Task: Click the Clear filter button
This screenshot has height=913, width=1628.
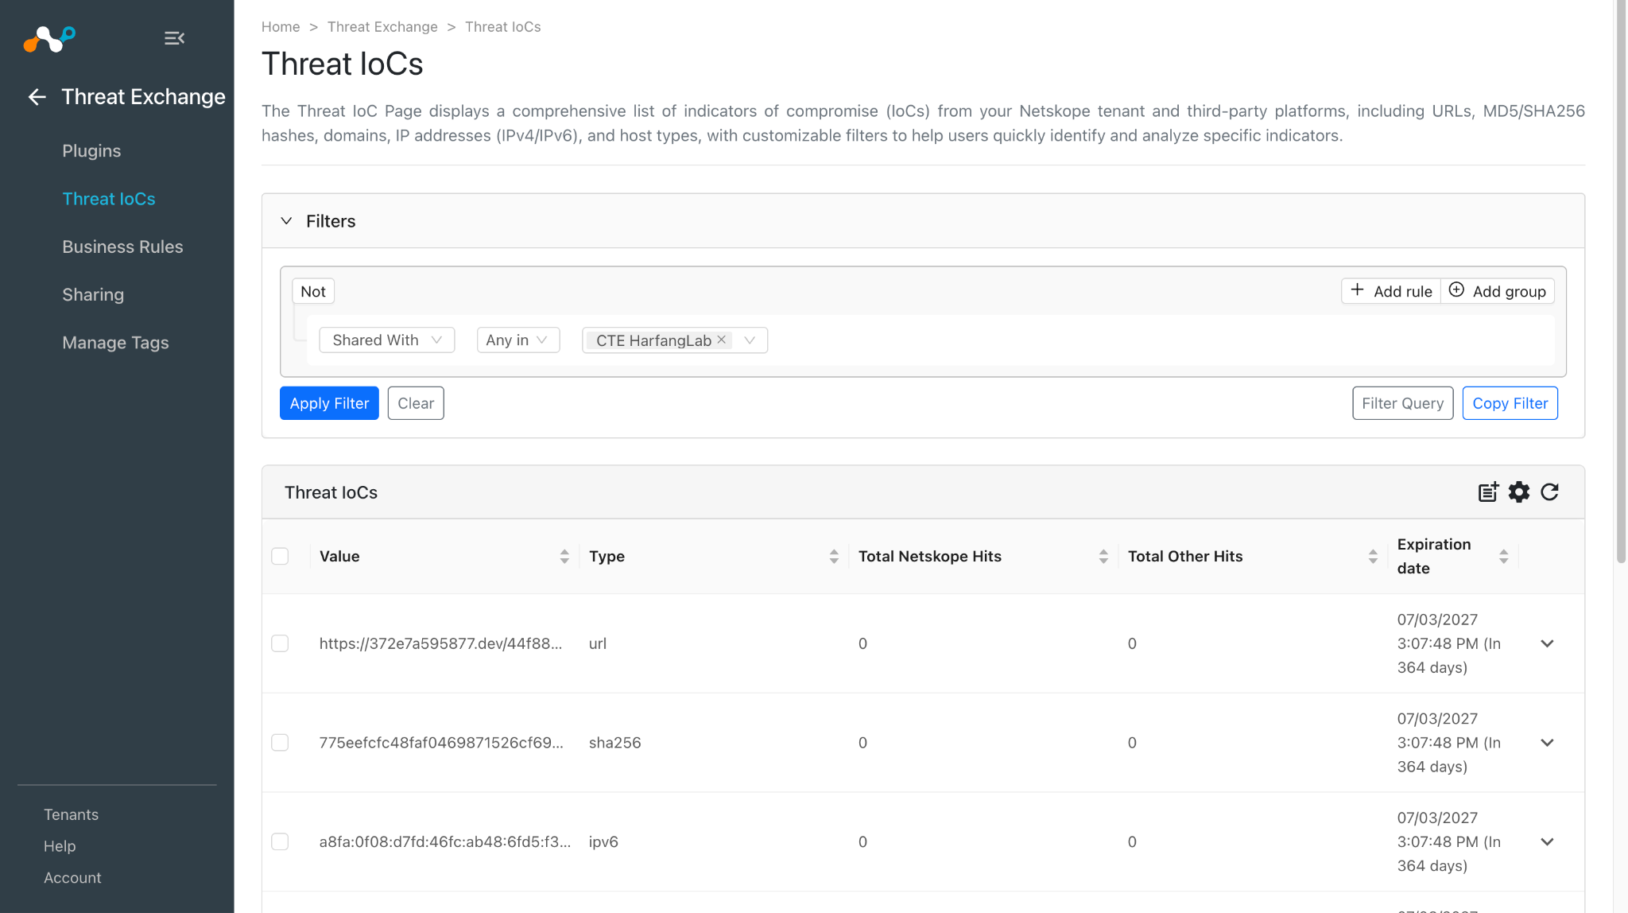Action: tap(416, 403)
